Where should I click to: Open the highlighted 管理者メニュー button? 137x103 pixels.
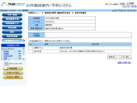coord(12,41)
